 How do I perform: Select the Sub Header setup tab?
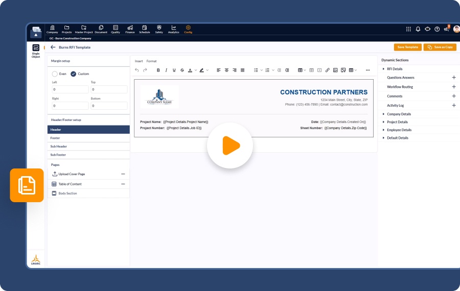click(x=88, y=146)
